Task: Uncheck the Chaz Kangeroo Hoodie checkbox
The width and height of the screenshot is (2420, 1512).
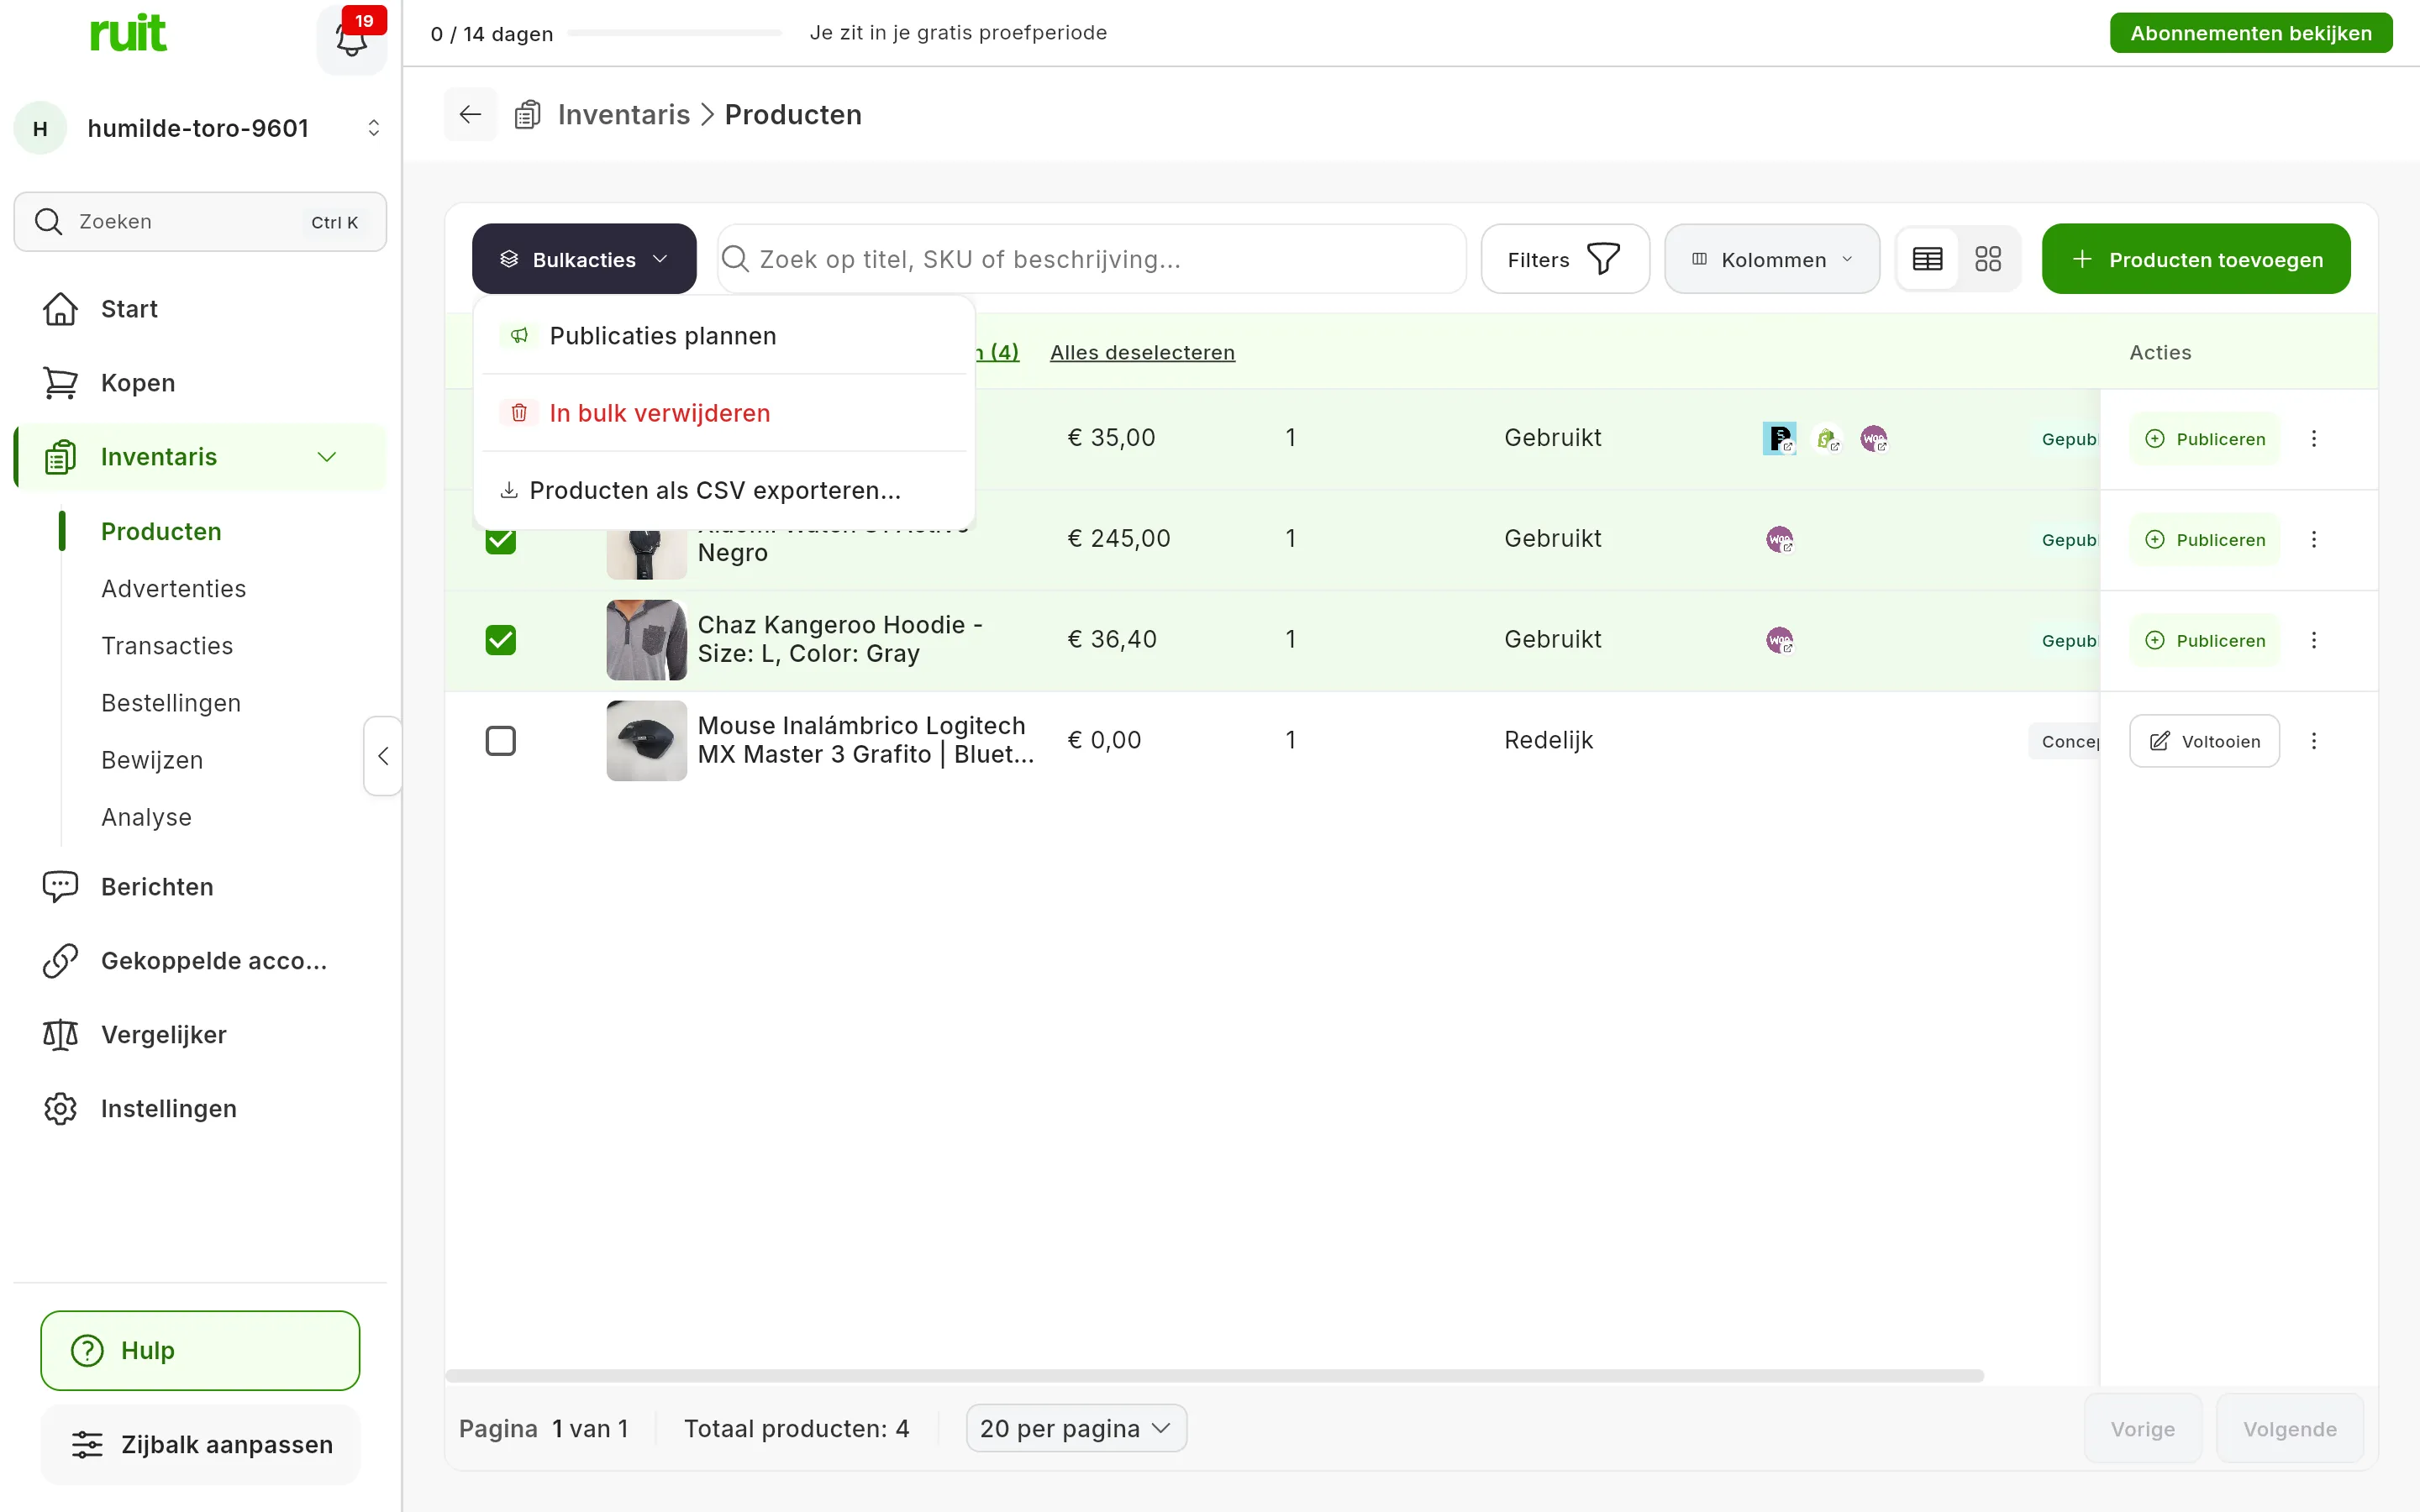Action: (x=500, y=640)
